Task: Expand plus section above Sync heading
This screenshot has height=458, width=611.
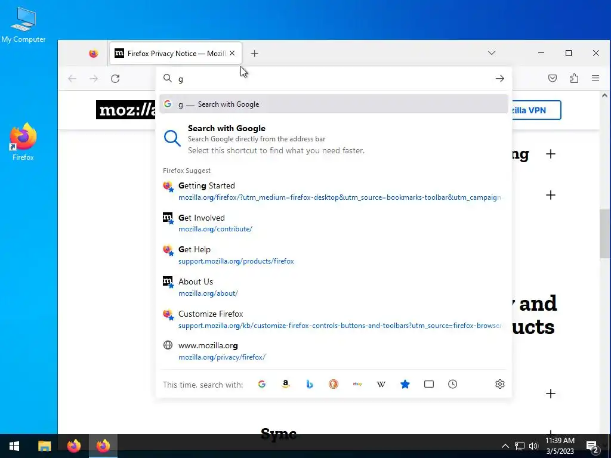Action: point(550,394)
